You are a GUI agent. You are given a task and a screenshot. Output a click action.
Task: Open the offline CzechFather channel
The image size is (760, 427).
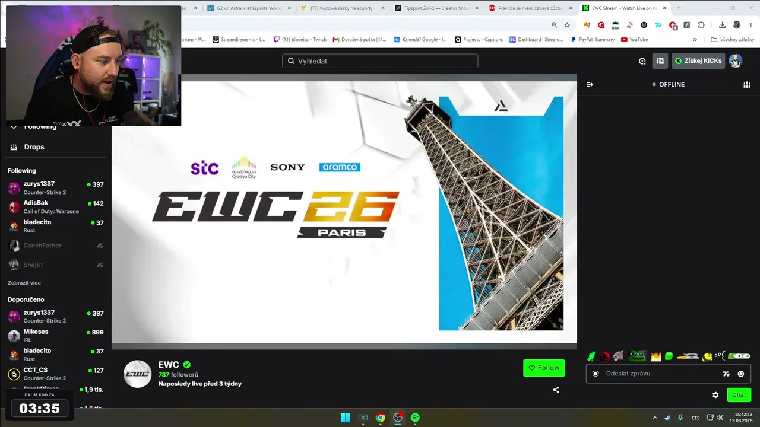click(x=56, y=246)
